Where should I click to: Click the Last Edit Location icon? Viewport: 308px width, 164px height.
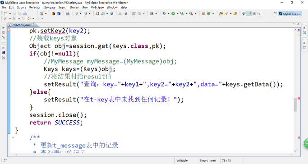[23, 18]
